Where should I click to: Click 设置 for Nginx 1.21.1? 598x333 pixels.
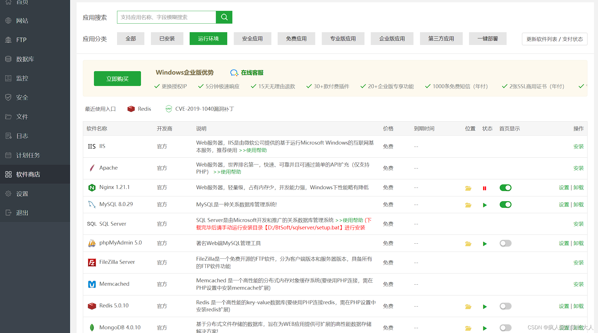click(564, 188)
